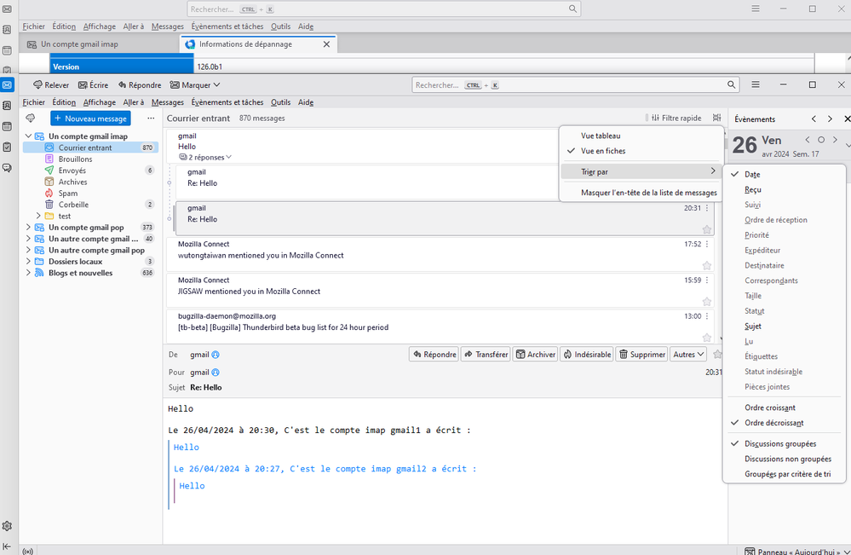Open the Filtre rapide quick filter

pos(676,119)
